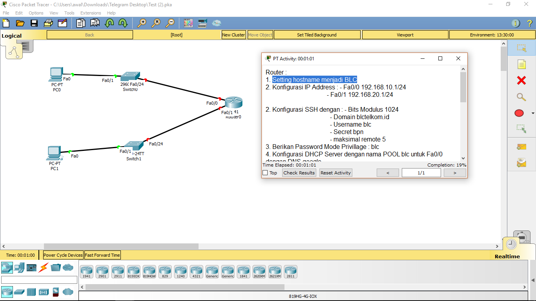Open the Options menu
This screenshot has width=536, height=301.
point(36,13)
